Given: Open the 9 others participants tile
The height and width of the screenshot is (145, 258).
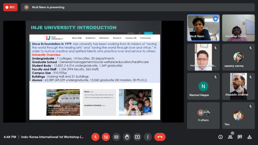Looking at the screenshot, I should [x=203, y=115].
